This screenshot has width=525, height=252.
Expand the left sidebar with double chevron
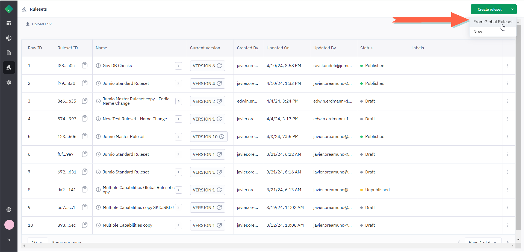click(x=9, y=240)
